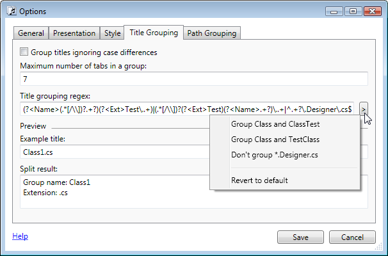Choose Group Class and TestClass preset
This screenshot has height=256, width=388.
(275, 140)
